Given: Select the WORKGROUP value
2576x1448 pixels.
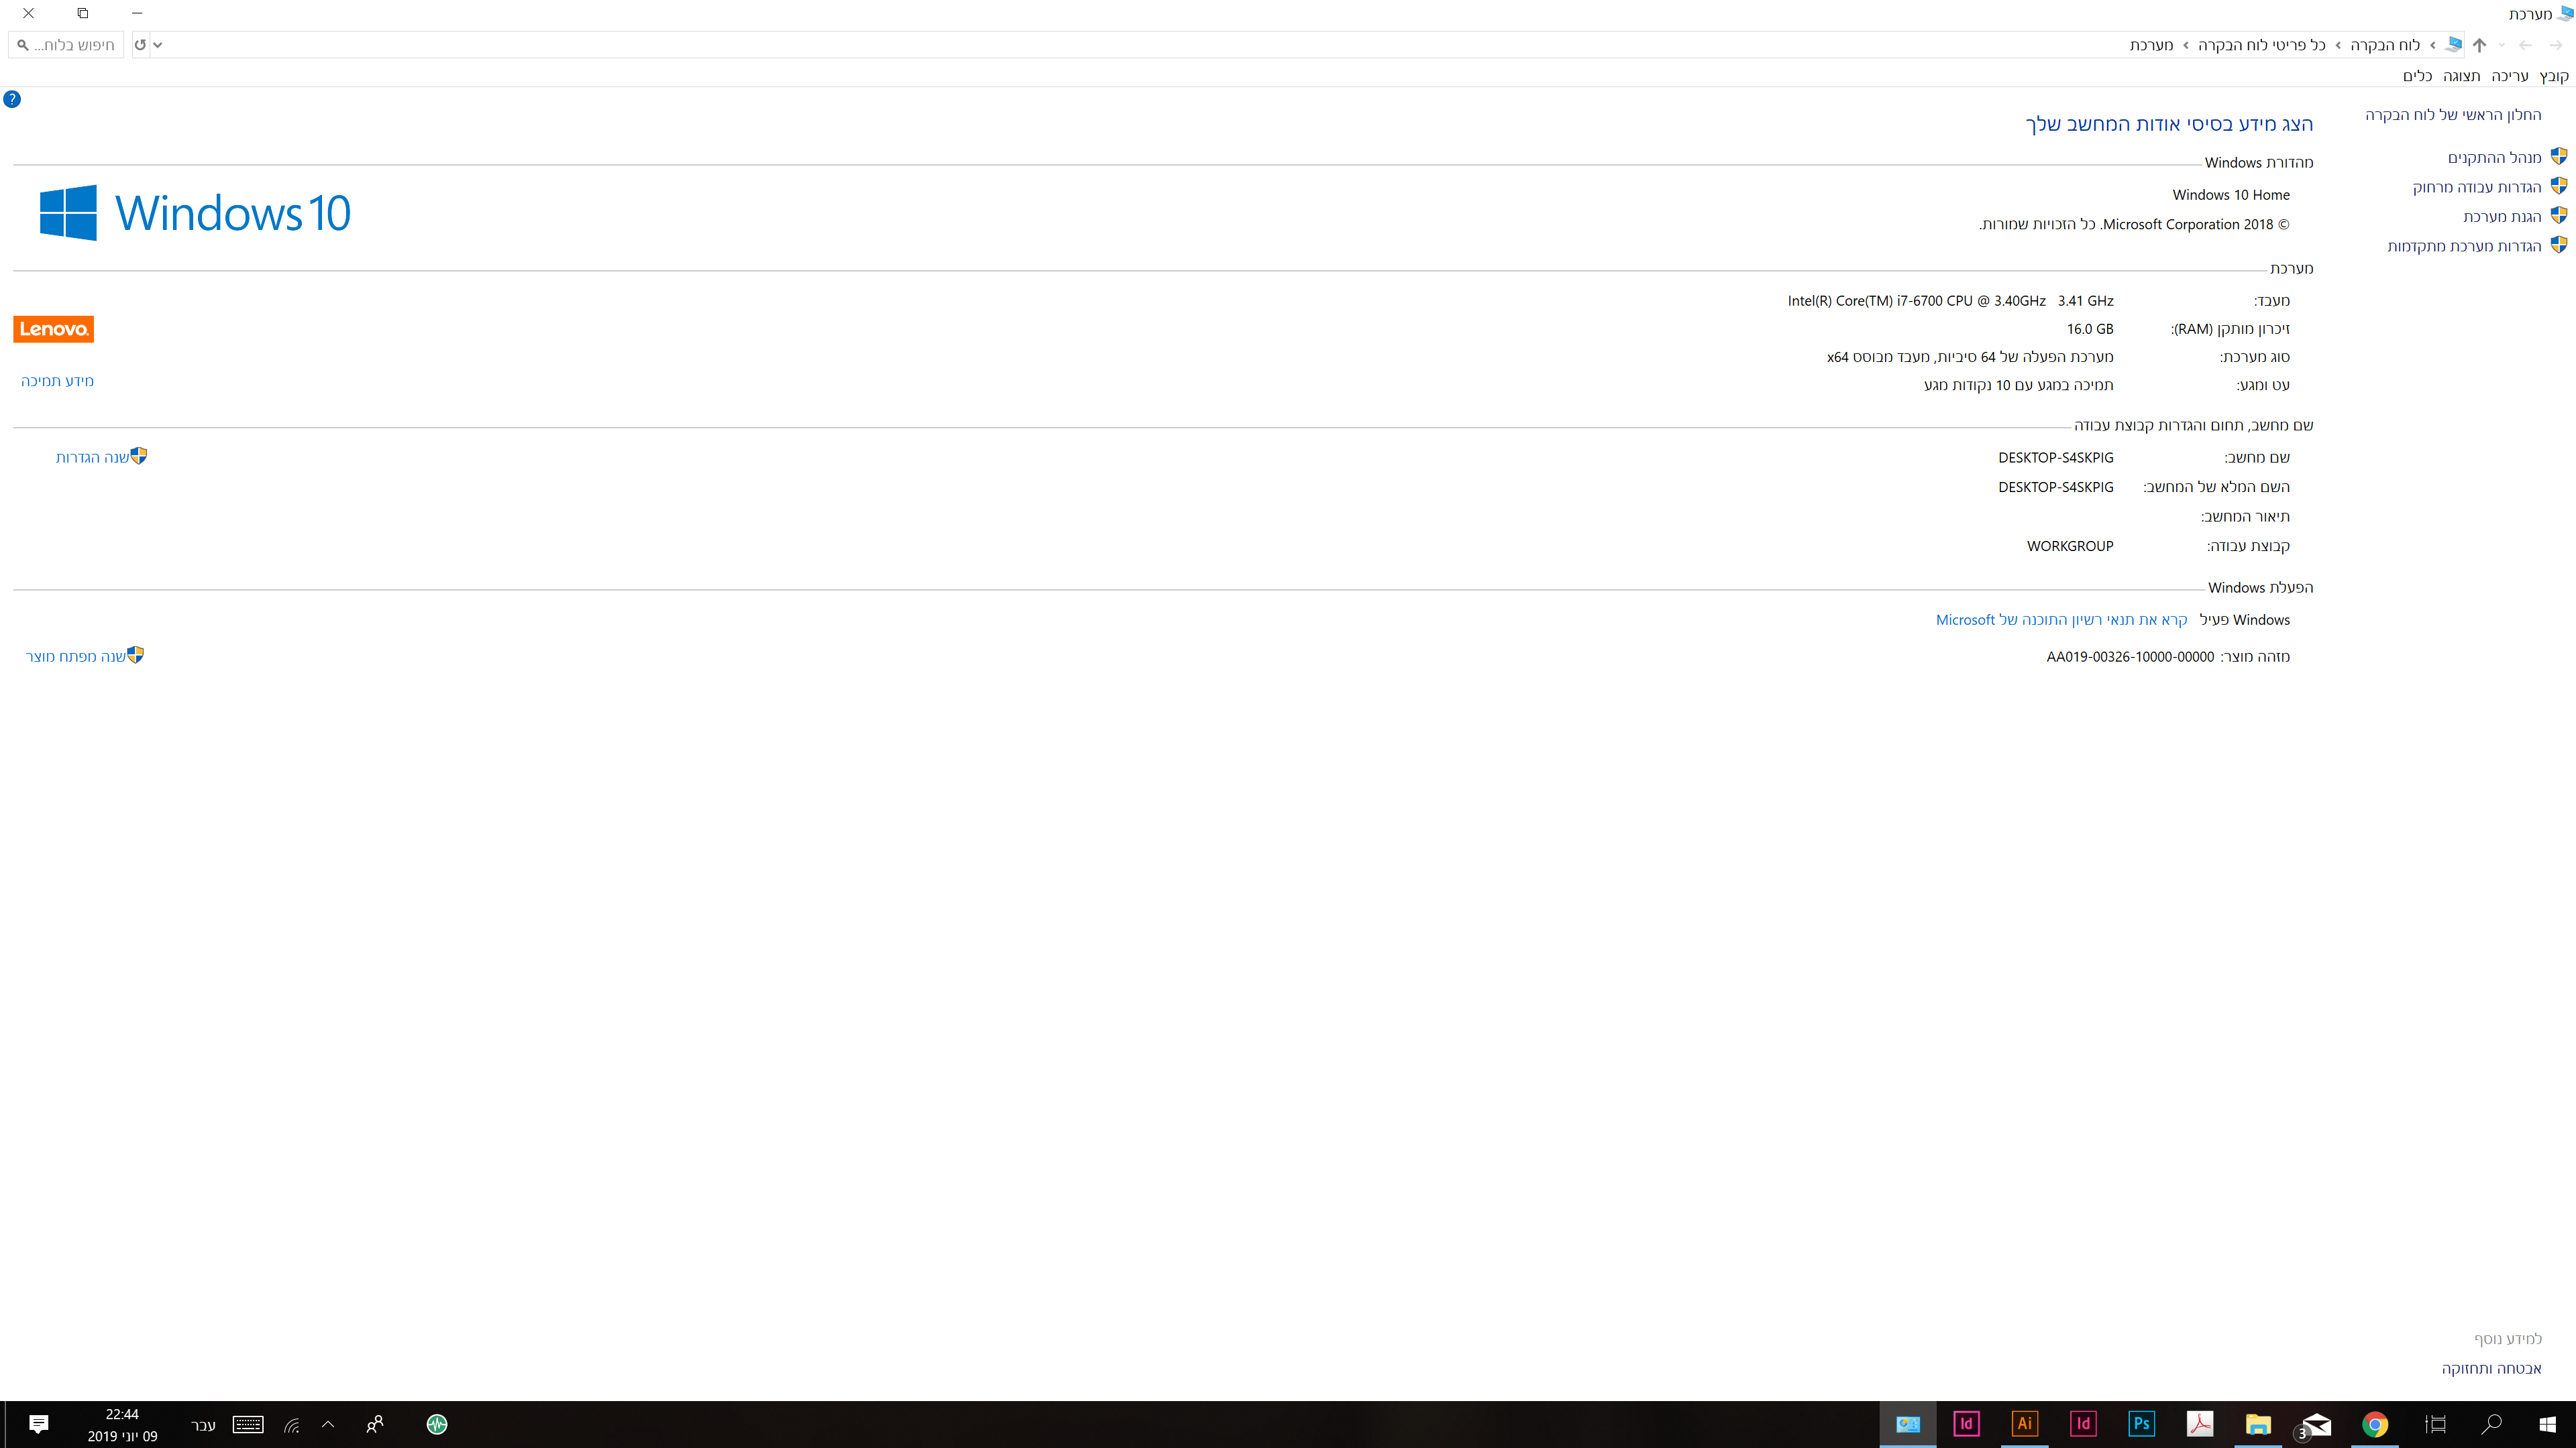Looking at the screenshot, I should coord(2070,546).
